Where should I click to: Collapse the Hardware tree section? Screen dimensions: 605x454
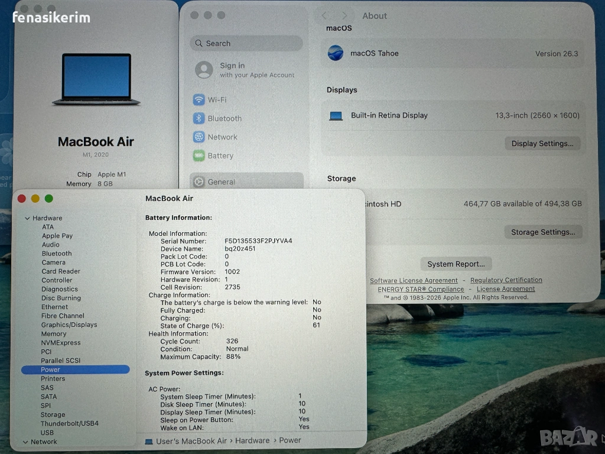tap(27, 218)
